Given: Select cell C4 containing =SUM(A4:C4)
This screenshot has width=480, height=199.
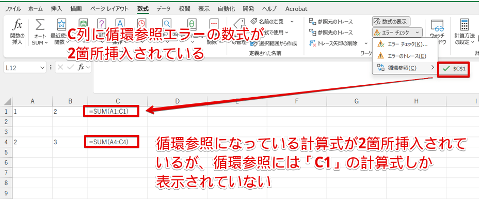Looking at the screenshot, I should click(117, 142).
